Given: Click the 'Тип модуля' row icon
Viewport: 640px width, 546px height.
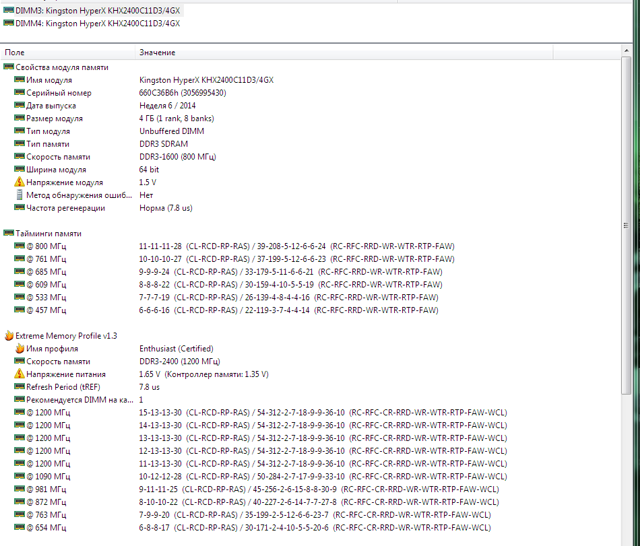Looking at the screenshot, I should (19, 131).
